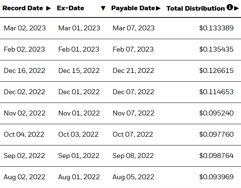Open the Total Distribution info icon
241x188 pixels.
(x=230, y=7)
